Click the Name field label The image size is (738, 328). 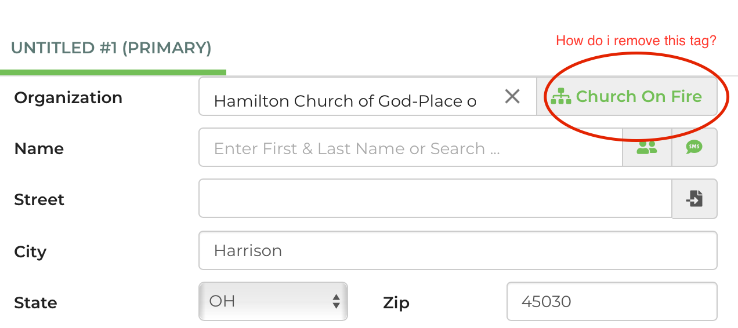click(x=39, y=149)
